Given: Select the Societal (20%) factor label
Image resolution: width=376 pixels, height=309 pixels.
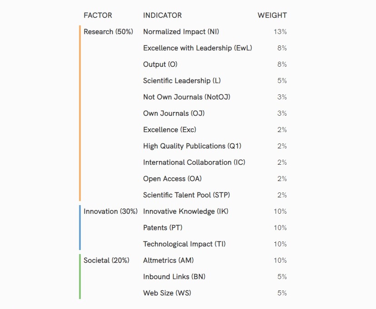Looking at the screenshot, I should tap(106, 260).
